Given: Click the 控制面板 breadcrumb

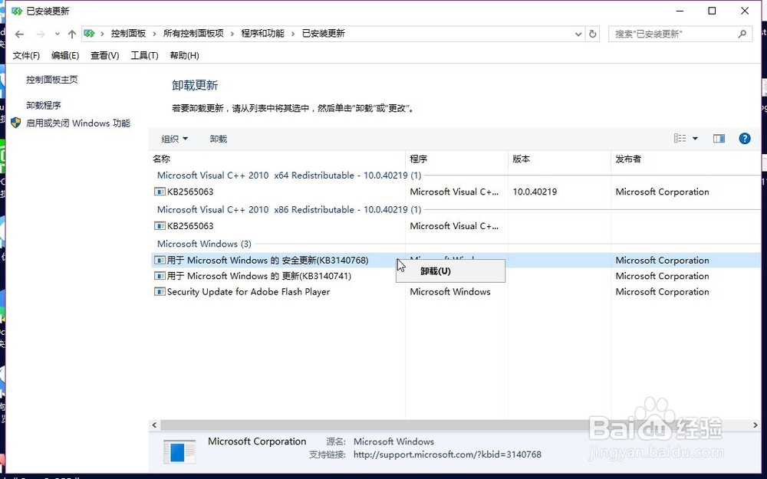Looking at the screenshot, I should (128, 34).
